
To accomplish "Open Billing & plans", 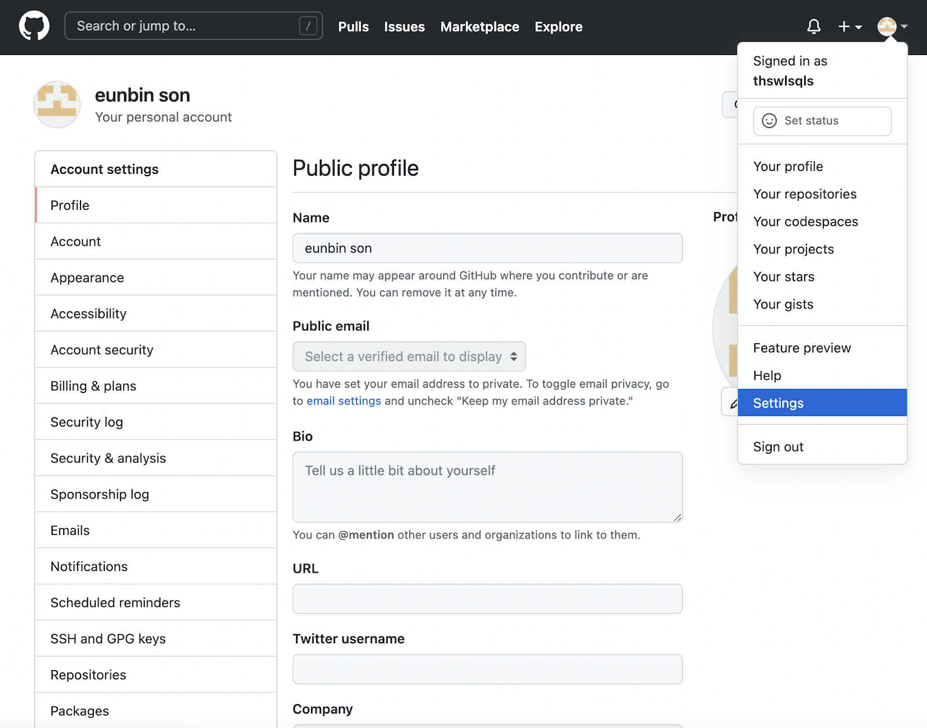I will click(156, 386).
